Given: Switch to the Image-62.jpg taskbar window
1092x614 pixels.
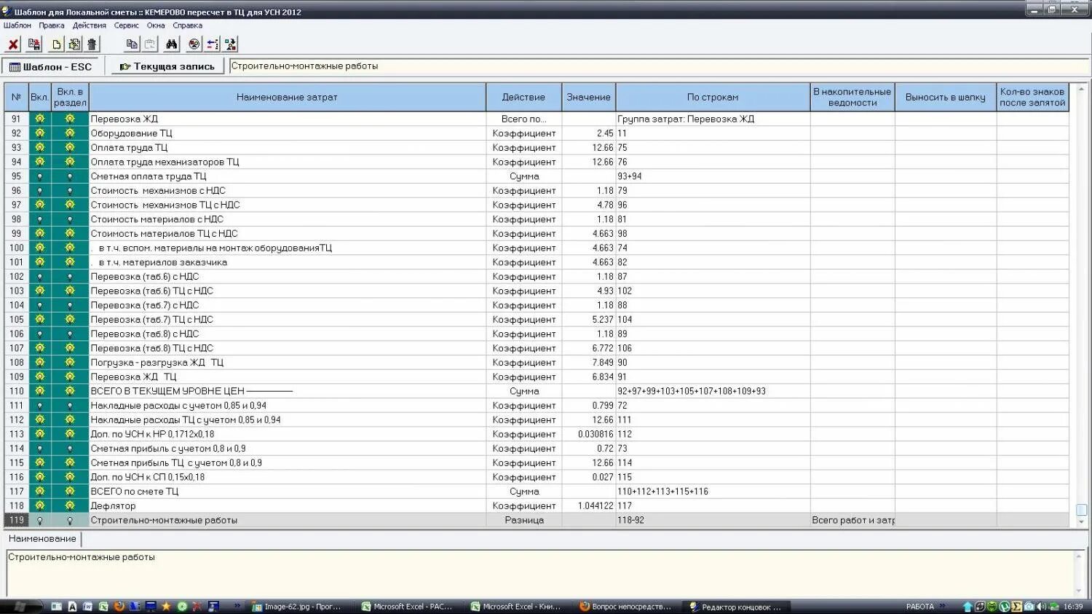Looking at the screenshot, I should [x=296, y=606].
